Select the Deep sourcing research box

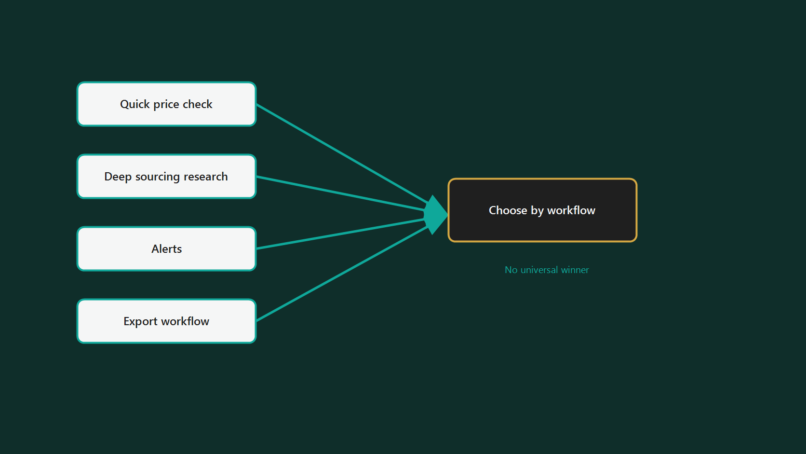[x=166, y=177]
